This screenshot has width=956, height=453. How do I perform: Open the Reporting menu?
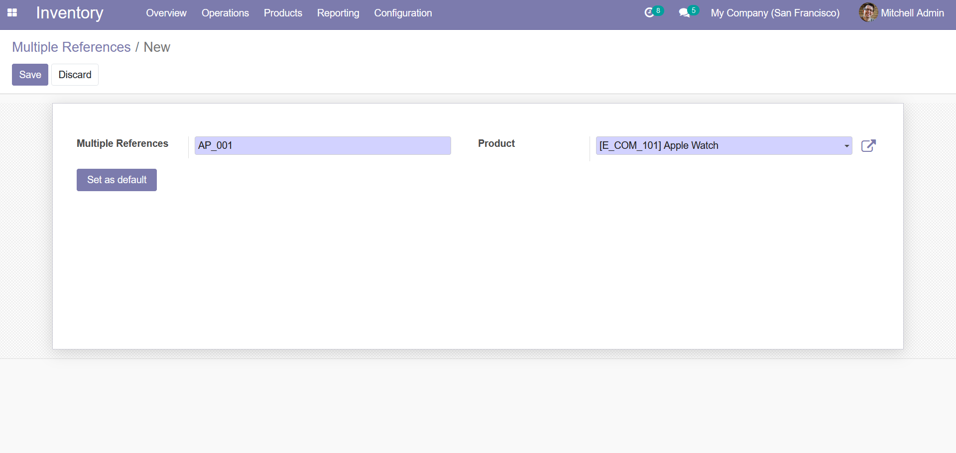click(338, 13)
